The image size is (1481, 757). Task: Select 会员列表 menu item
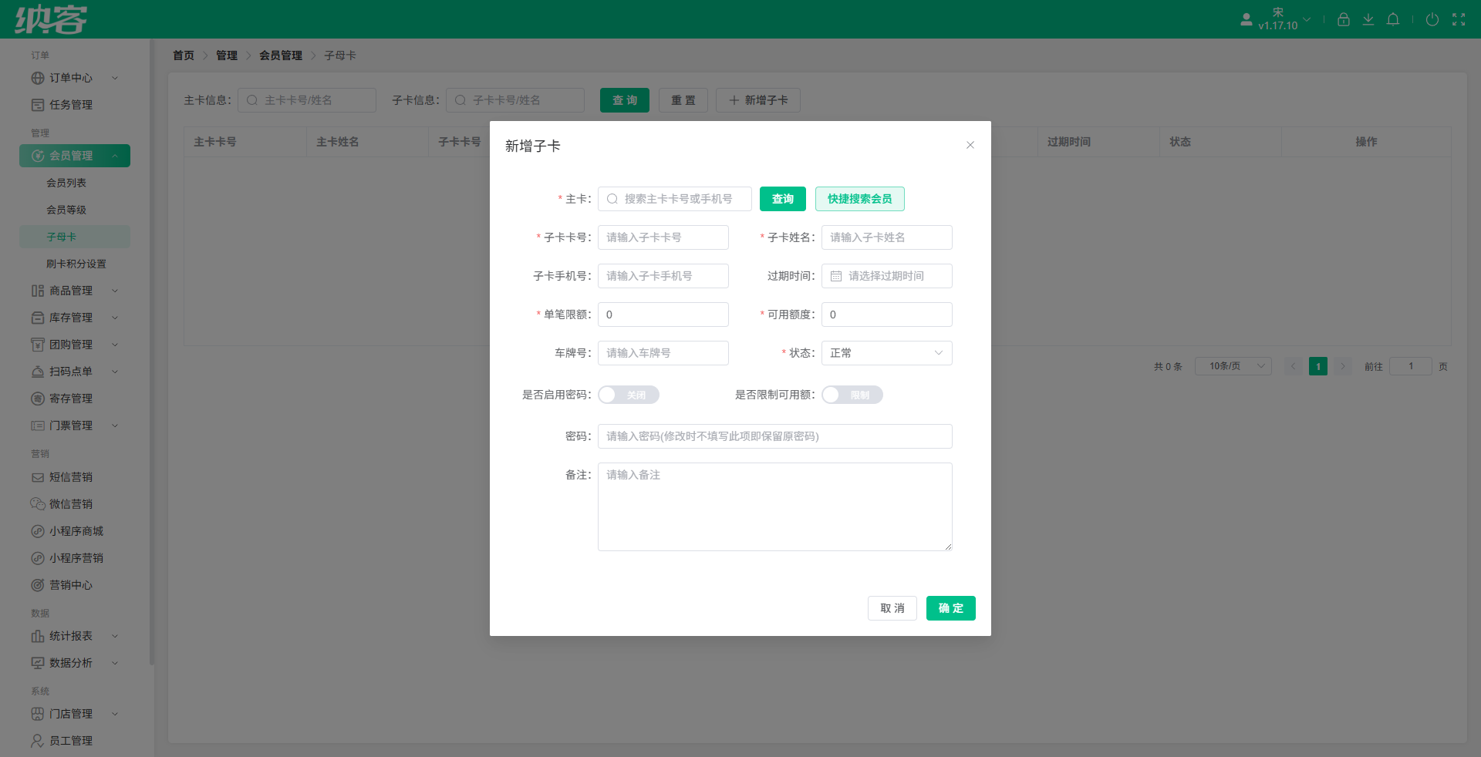click(75, 183)
